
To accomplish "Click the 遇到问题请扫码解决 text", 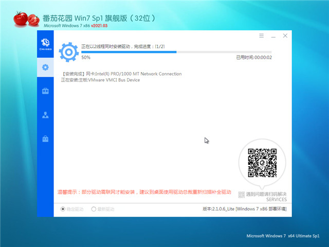I will 266,194.
